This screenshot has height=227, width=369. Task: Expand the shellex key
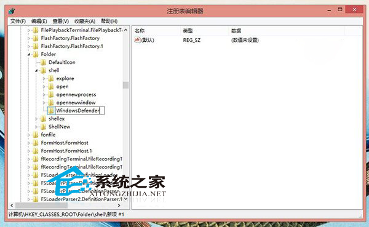pyautogui.click(x=36, y=119)
